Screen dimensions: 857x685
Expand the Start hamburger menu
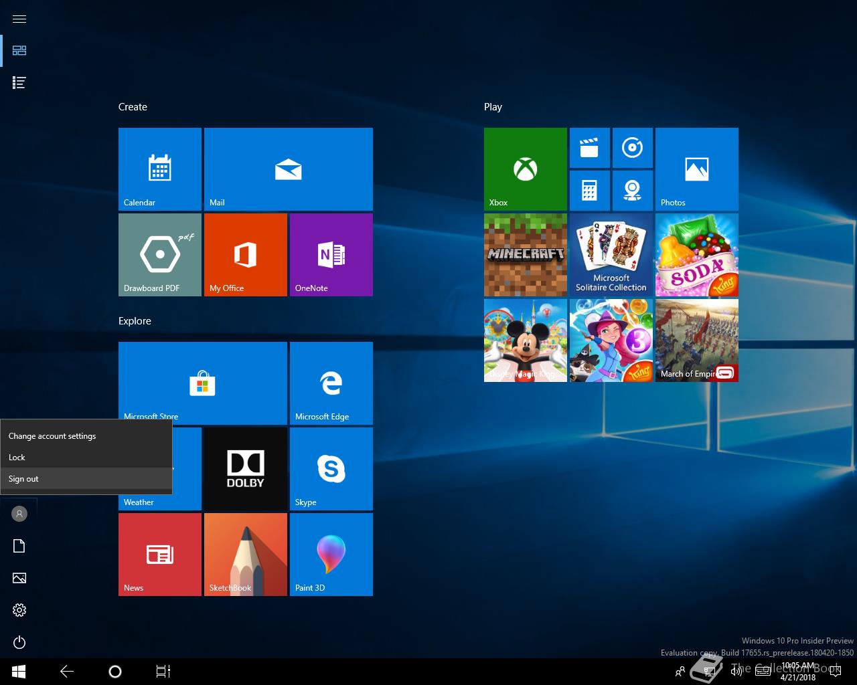(19, 19)
